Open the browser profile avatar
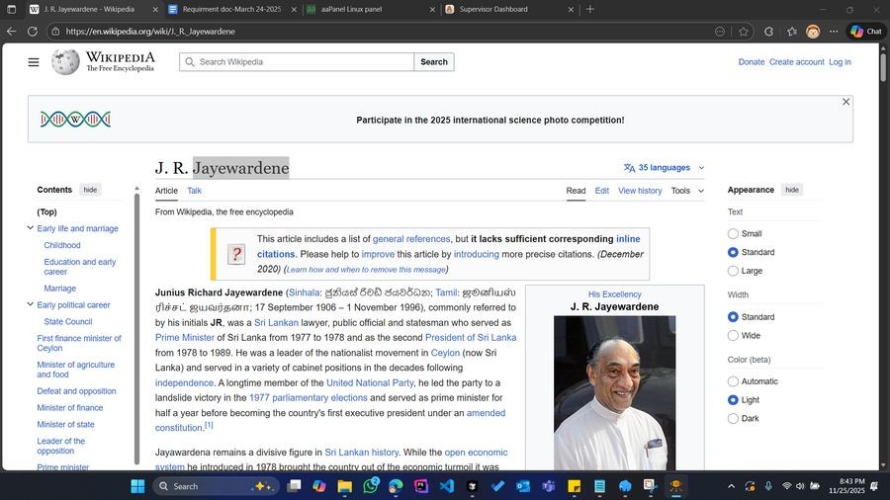890x500 pixels. pyautogui.click(x=813, y=32)
